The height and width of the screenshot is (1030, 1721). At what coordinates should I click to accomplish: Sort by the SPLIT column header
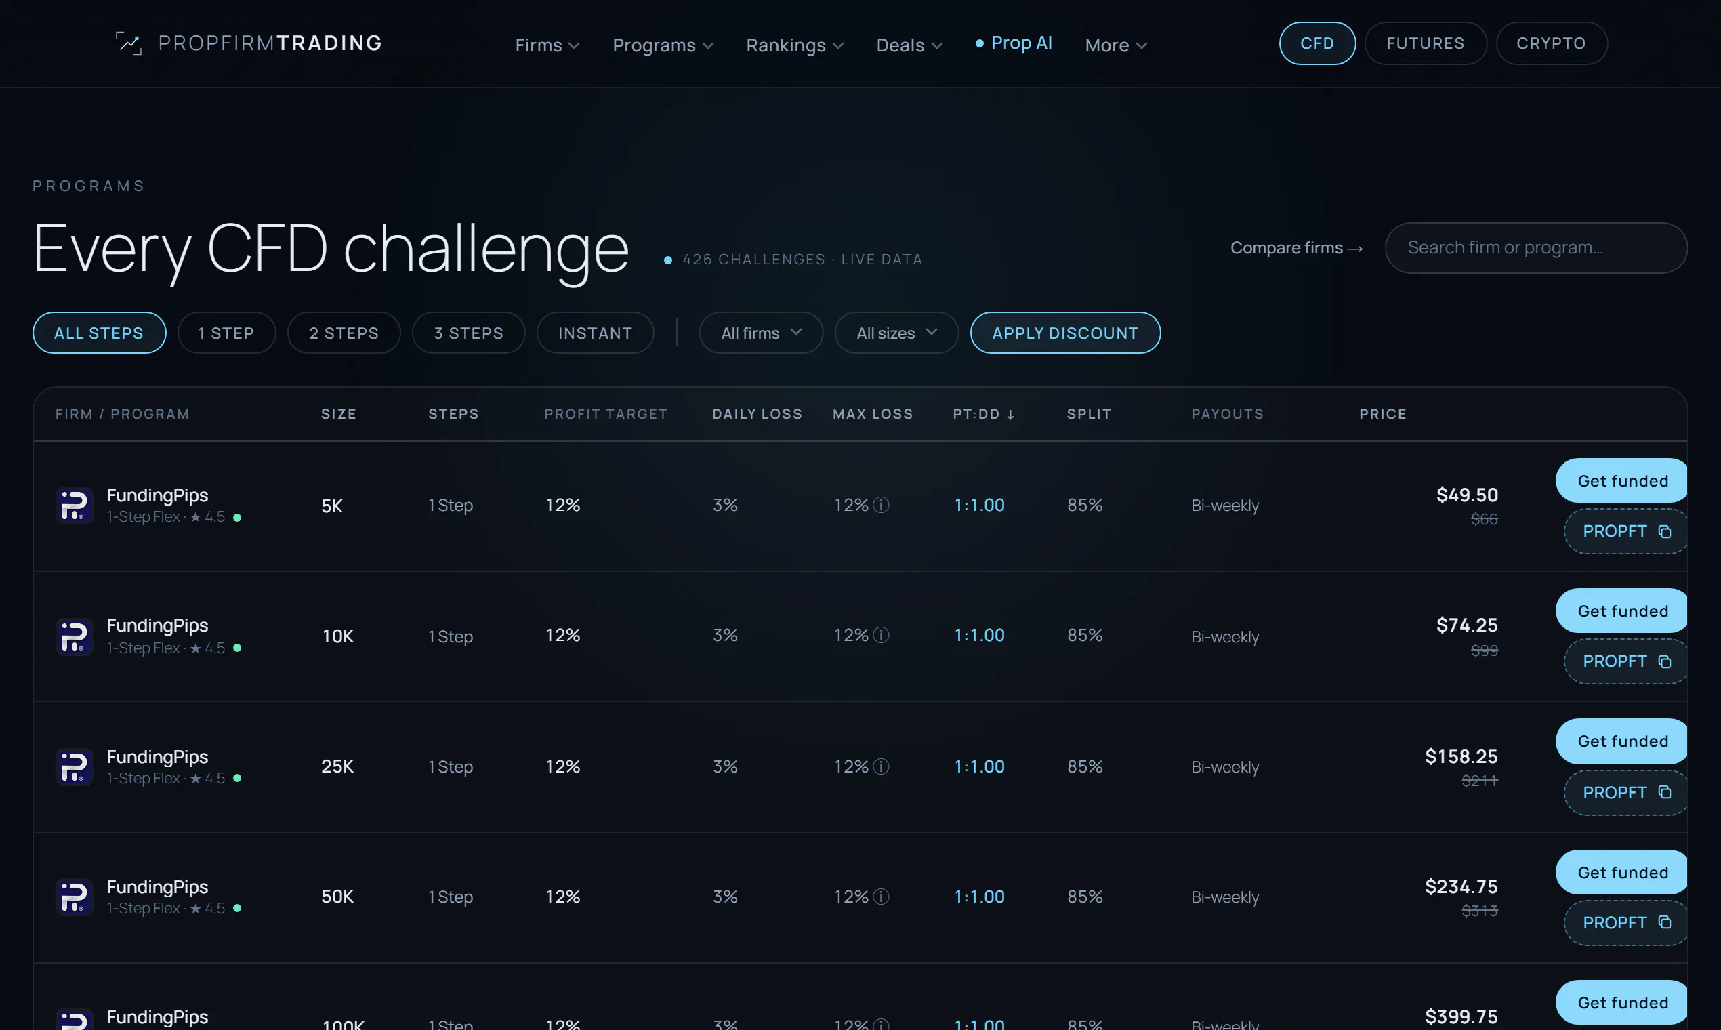[x=1089, y=414]
